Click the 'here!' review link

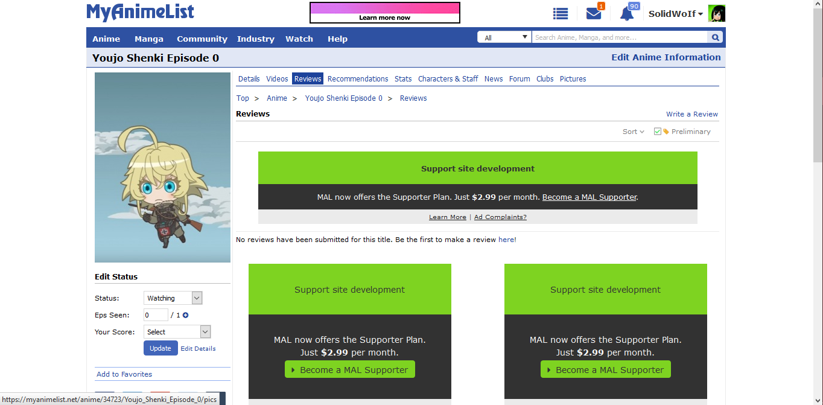coord(507,240)
